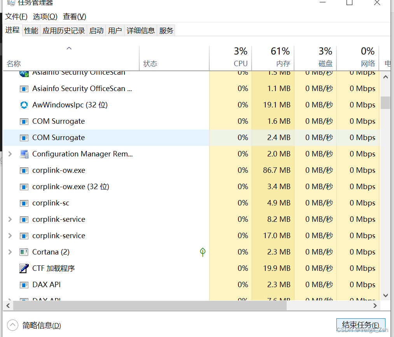This screenshot has width=394, height=337.
Task: Expand the corplink-service 8.2 MB group
Action: pos(10,219)
